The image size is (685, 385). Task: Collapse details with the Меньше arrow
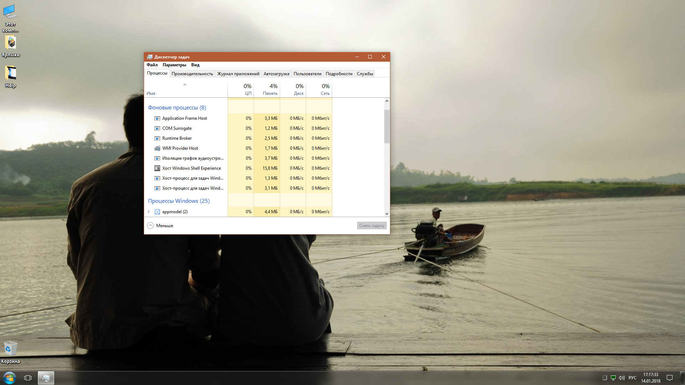(151, 226)
